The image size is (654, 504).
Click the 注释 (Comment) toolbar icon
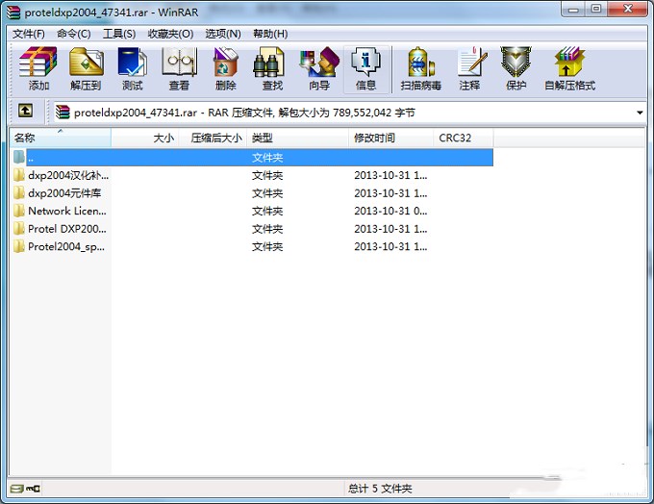tap(471, 63)
